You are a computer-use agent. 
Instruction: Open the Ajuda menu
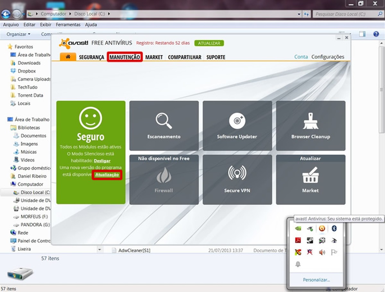[91, 25]
